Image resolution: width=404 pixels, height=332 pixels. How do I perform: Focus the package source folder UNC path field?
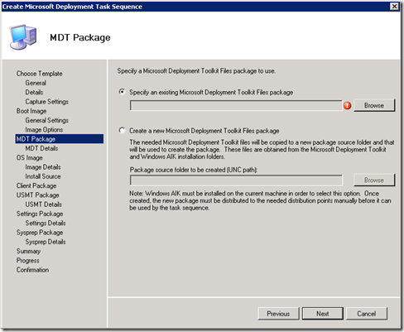236,180
